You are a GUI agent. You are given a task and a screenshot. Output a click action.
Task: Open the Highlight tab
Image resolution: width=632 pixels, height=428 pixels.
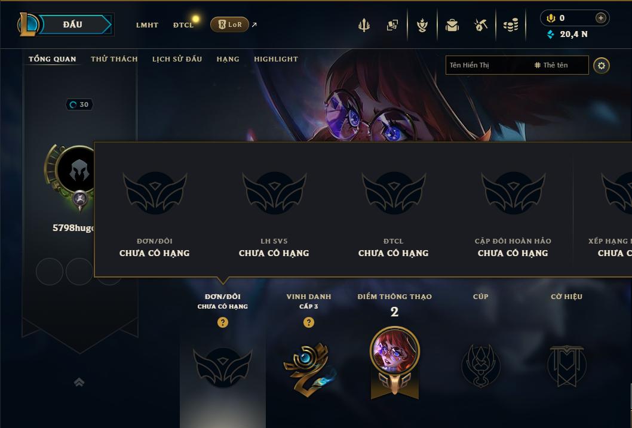pyautogui.click(x=276, y=59)
